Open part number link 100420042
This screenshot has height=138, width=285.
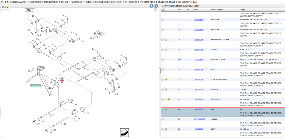(198, 50)
